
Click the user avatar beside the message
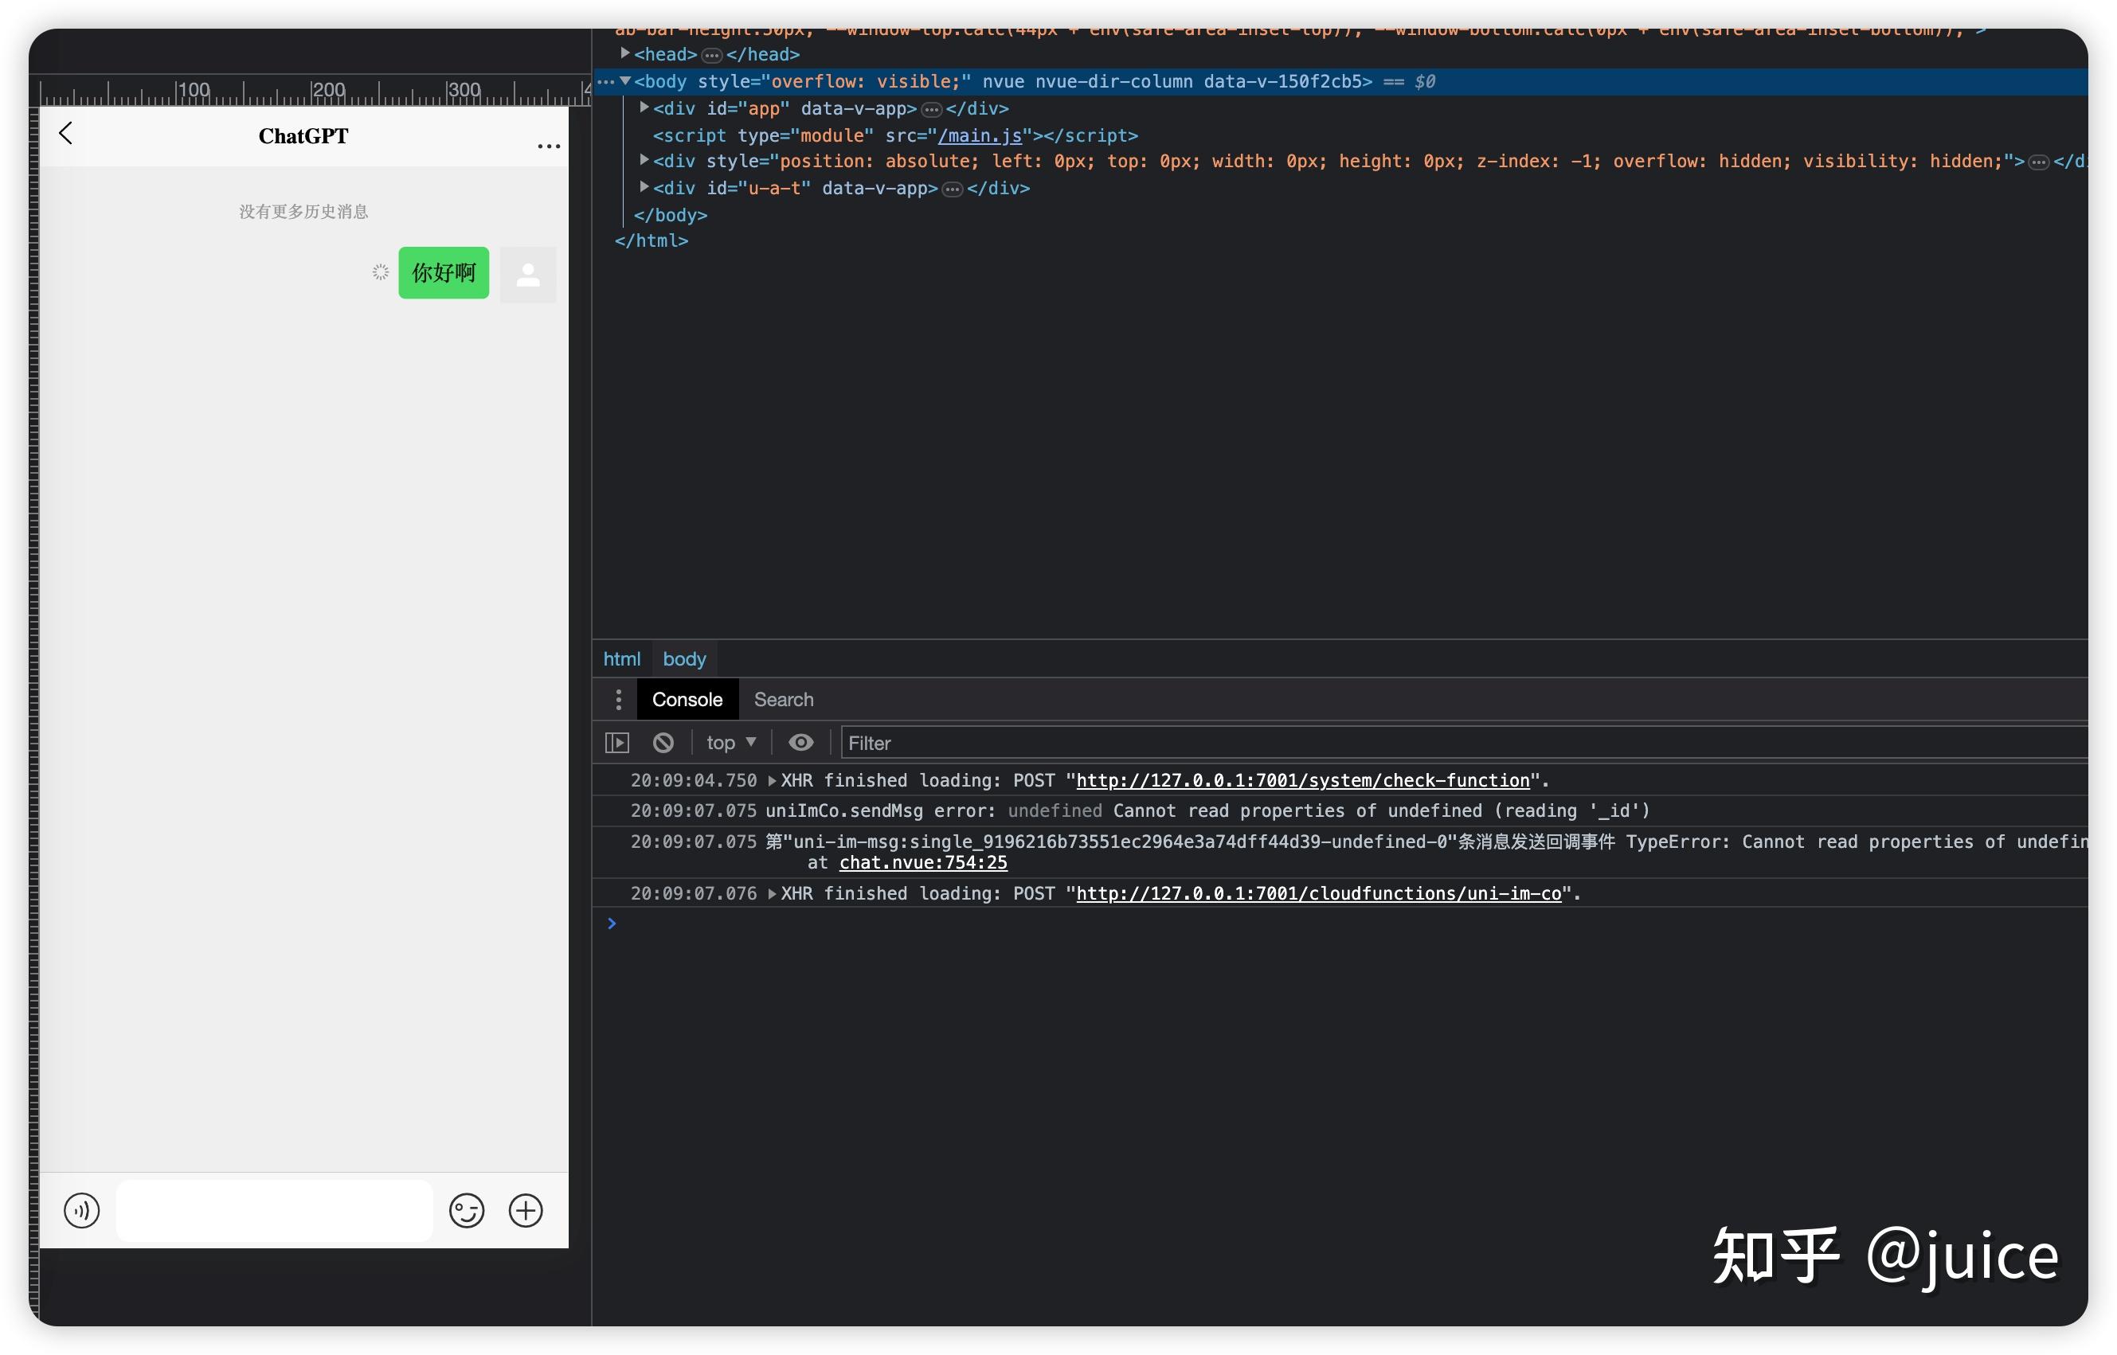click(x=528, y=275)
